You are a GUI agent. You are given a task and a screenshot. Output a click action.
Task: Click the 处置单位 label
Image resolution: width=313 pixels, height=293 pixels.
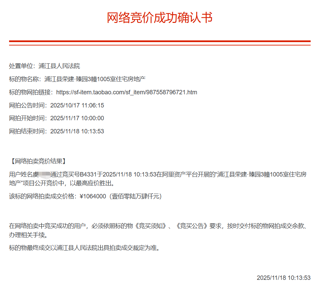pyautogui.click(x=22, y=66)
